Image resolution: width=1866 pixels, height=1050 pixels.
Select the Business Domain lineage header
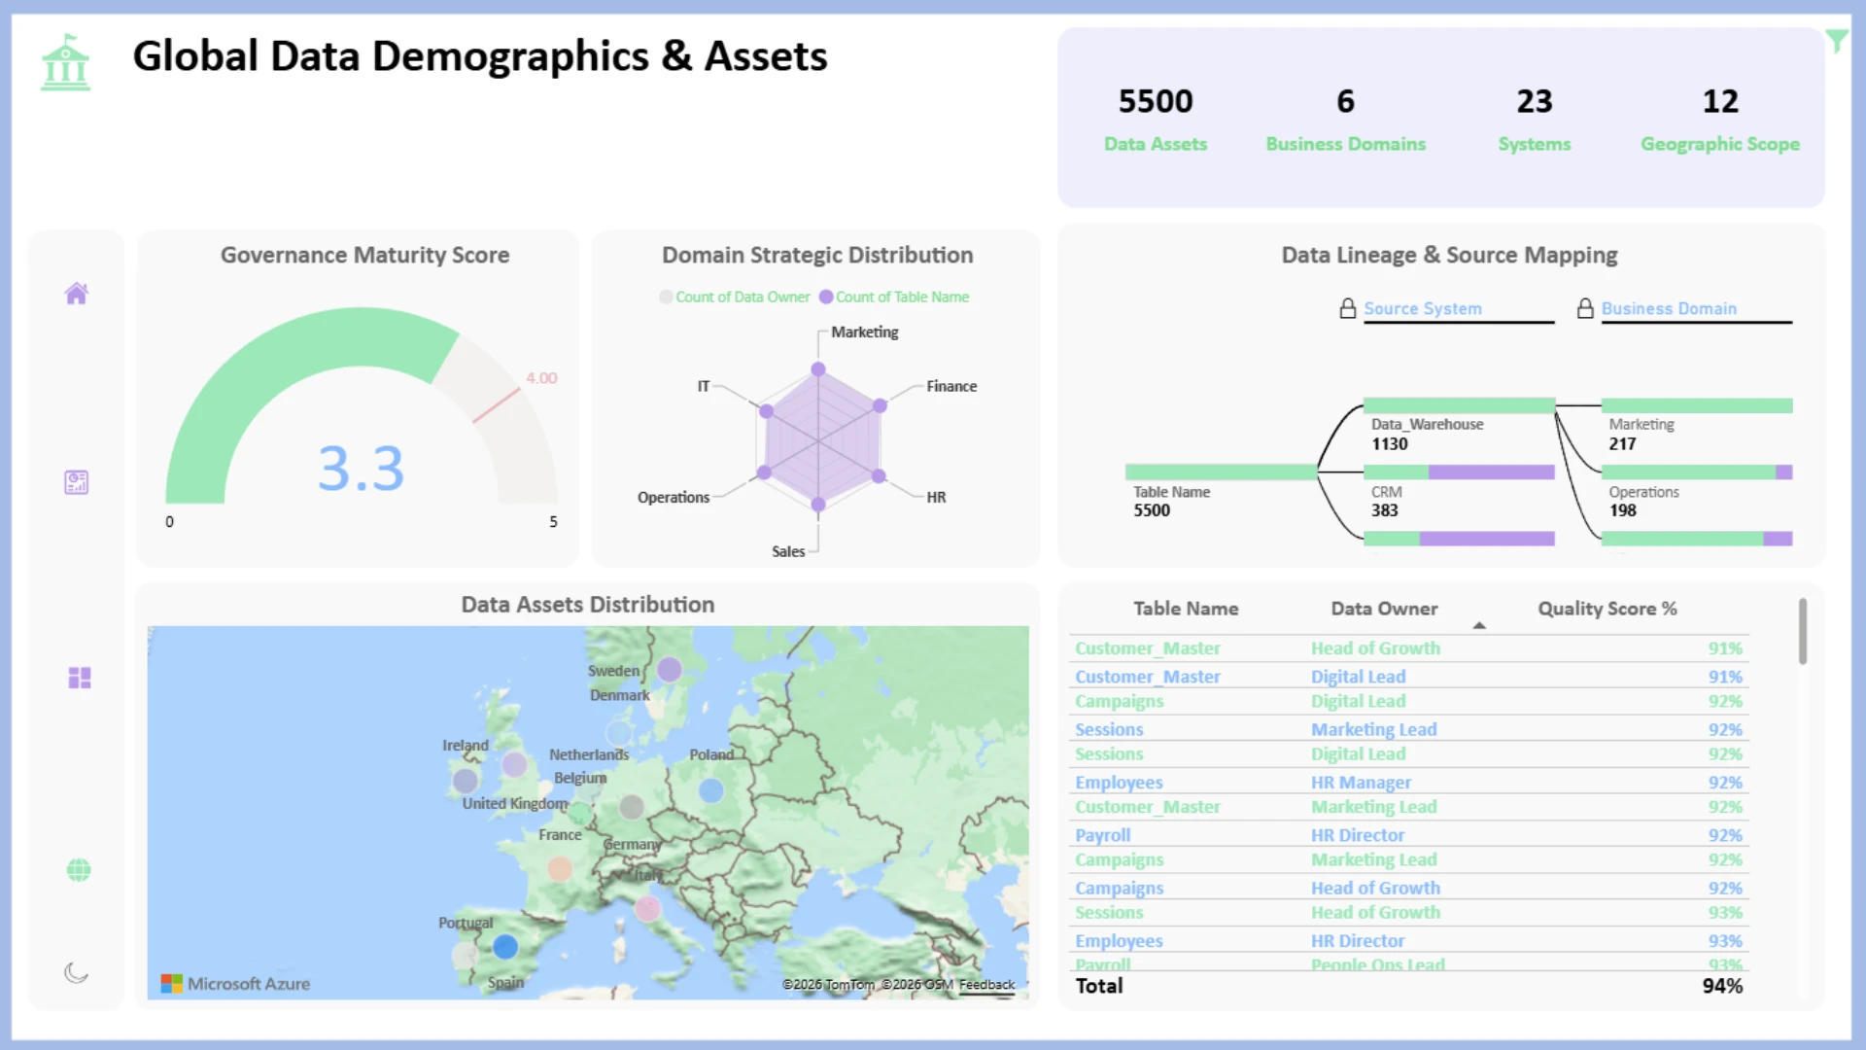1669,308
